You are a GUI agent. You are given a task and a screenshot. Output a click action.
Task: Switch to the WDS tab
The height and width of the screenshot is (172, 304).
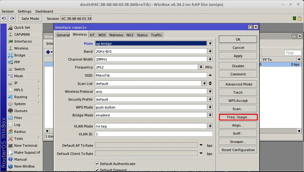102,35
